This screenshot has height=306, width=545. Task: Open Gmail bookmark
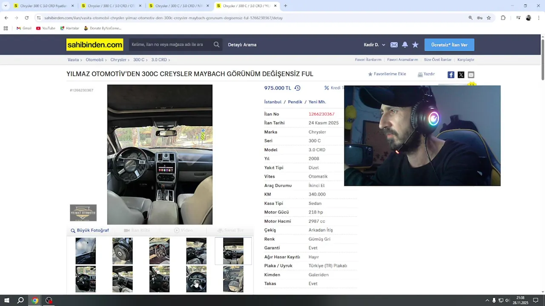[x=24, y=28]
